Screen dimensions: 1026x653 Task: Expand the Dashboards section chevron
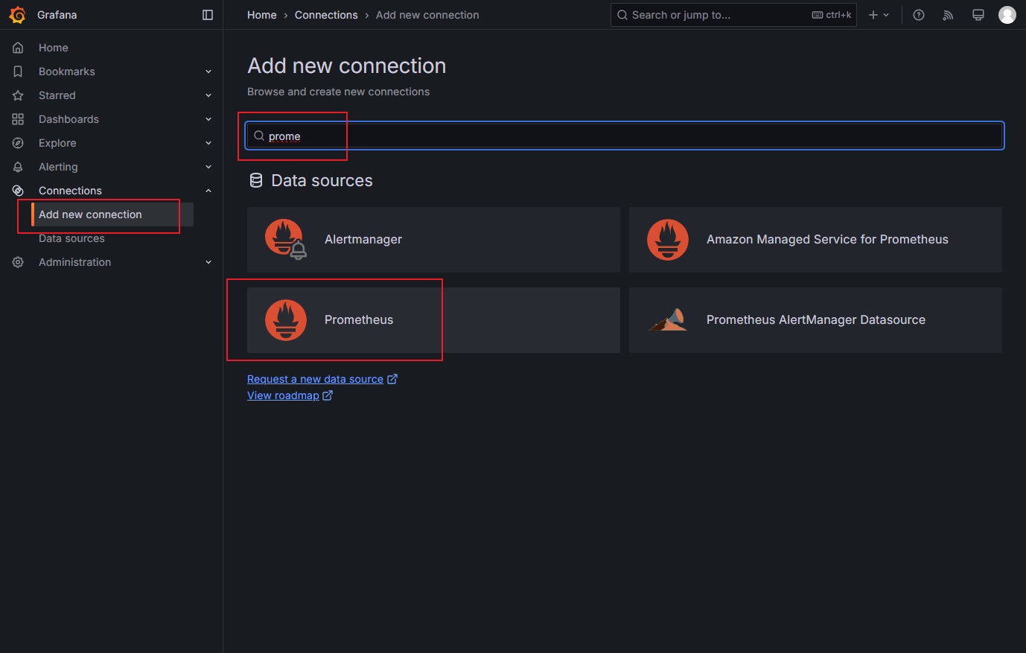(x=208, y=119)
